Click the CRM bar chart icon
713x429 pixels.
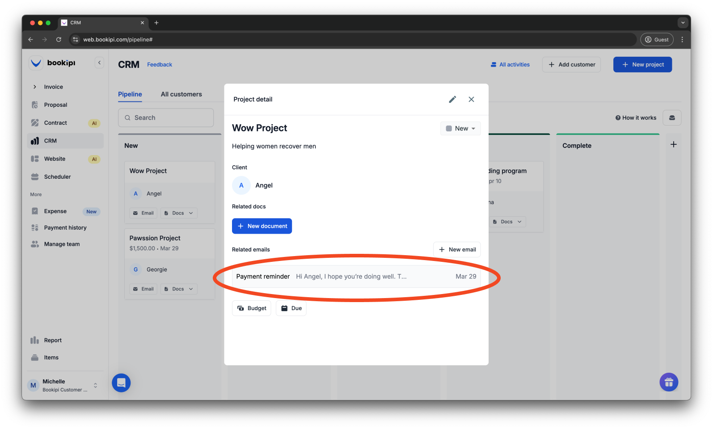(x=35, y=141)
